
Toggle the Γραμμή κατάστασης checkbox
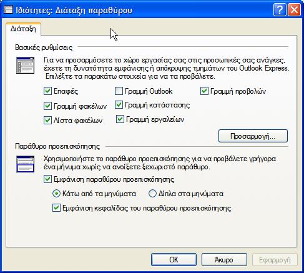[x=119, y=105]
